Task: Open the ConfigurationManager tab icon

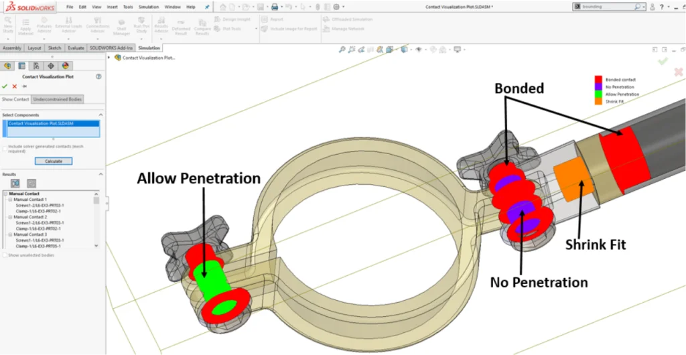Action: pyautogui.click(x=36, y=66)
